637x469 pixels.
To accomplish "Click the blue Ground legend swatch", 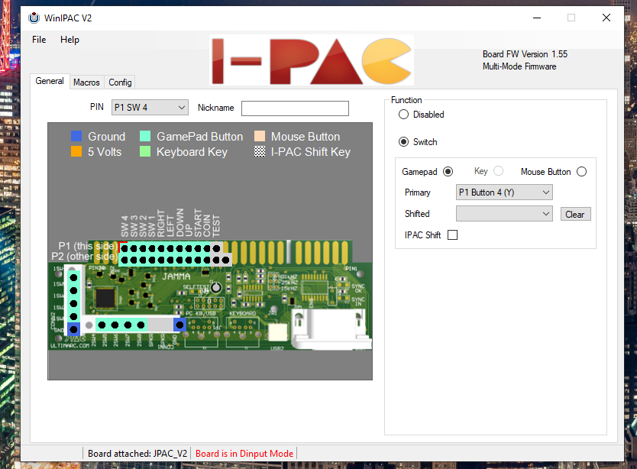I will [x=76, y=136].
